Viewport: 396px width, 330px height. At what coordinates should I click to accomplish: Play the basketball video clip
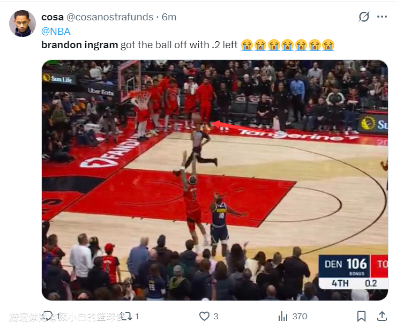(215, 180)
